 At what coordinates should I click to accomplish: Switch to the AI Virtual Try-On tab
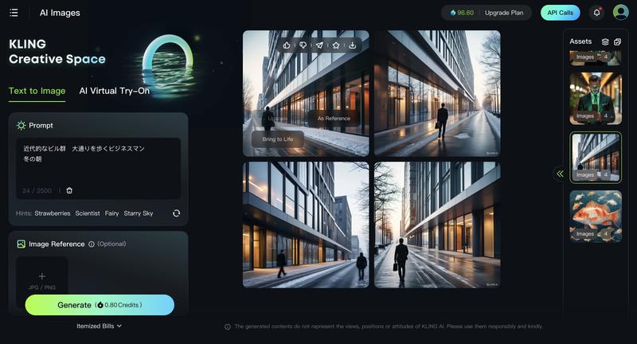pyautogui.click(x=115, y=91)
